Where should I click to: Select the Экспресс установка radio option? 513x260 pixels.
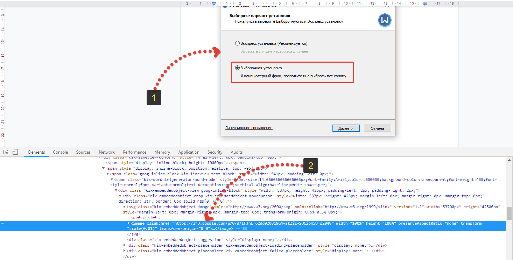pos(238,43)
